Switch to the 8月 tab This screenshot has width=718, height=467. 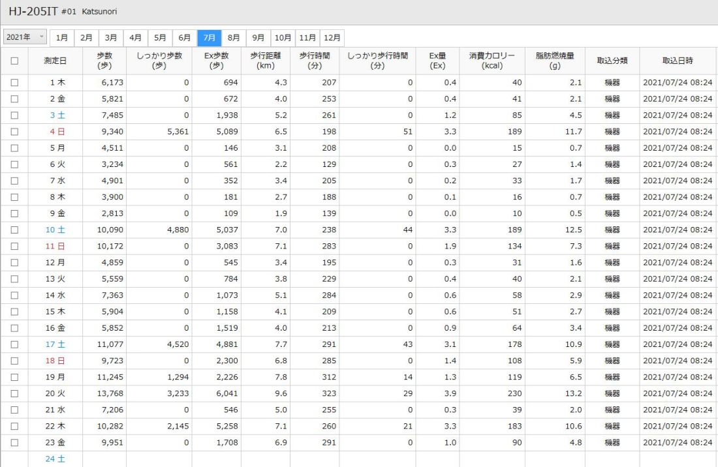(x=234, y=38)
